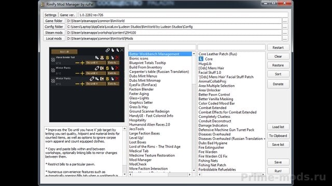The height and width of the screenshot is (186, 332).
Task: Select Dubs Bad Hygiene mod
Action: (x=213, y=143)
